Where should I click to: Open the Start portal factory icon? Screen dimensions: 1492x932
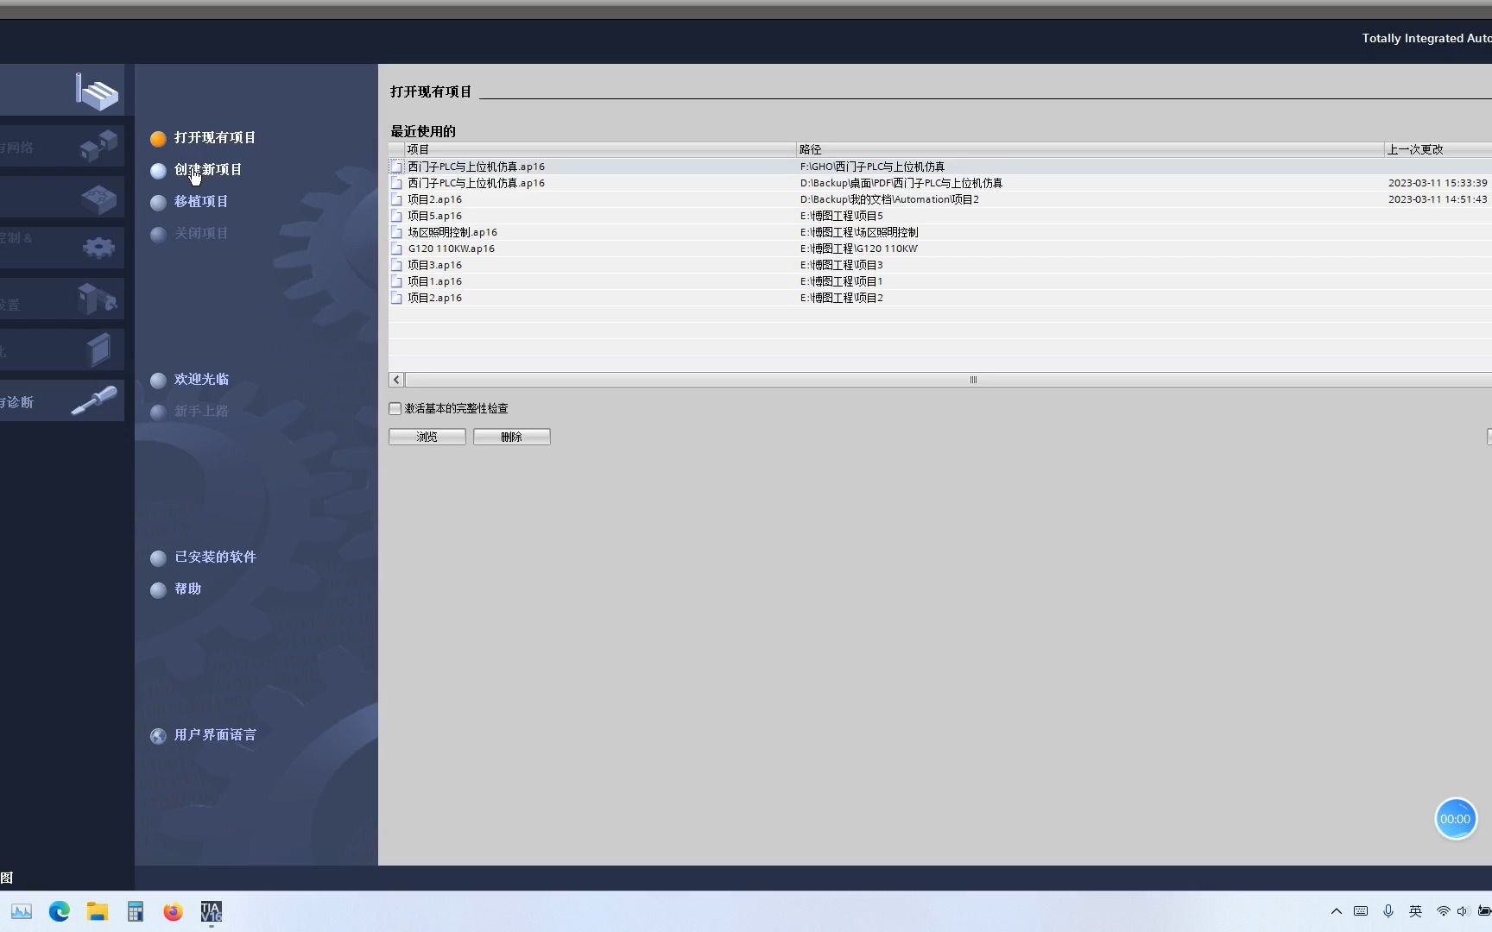pyautogui.click(x=96, y=91)
